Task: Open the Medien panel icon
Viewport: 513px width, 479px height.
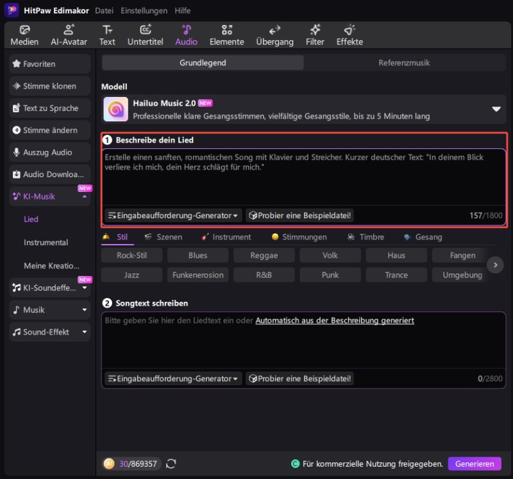Action: [x=24, y=30]
